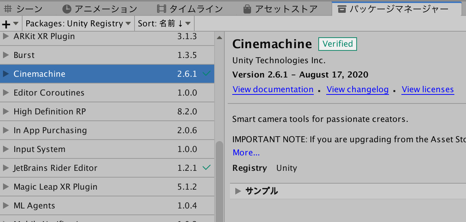Expand the Input System arrow
This screenshot has height=222, width=466.
[x=5, y=149]
